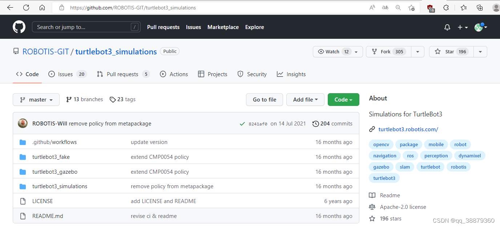Click the .github/workflows folder icon

tap(23, 142)
